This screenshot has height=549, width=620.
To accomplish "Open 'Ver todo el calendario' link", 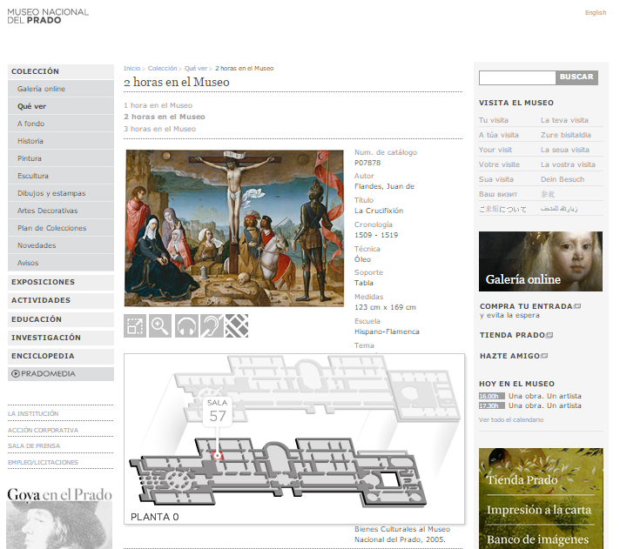I will (510, 419).
